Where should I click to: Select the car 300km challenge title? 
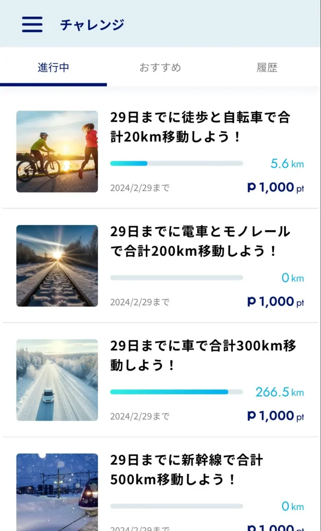click(203, 355)
